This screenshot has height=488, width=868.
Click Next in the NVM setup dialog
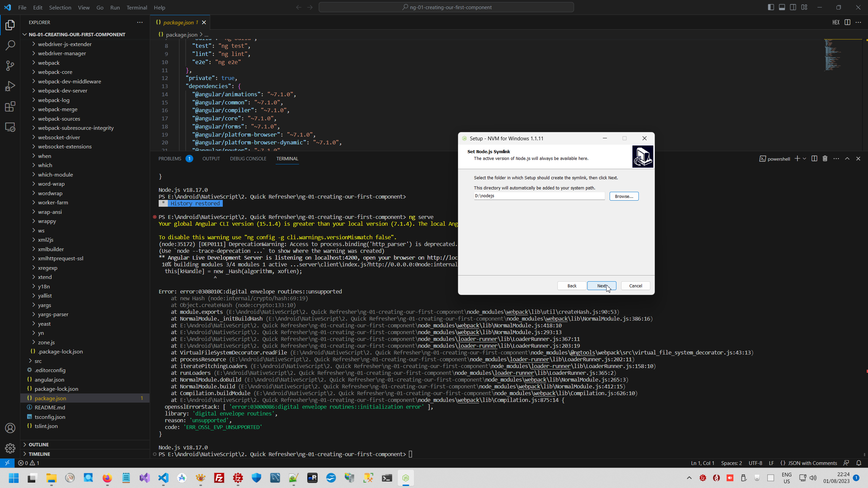pos(601,286)
